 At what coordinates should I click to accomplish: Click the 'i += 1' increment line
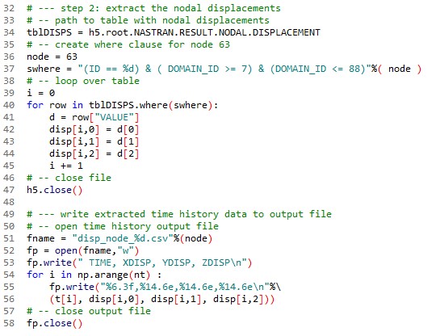(66, 166)
